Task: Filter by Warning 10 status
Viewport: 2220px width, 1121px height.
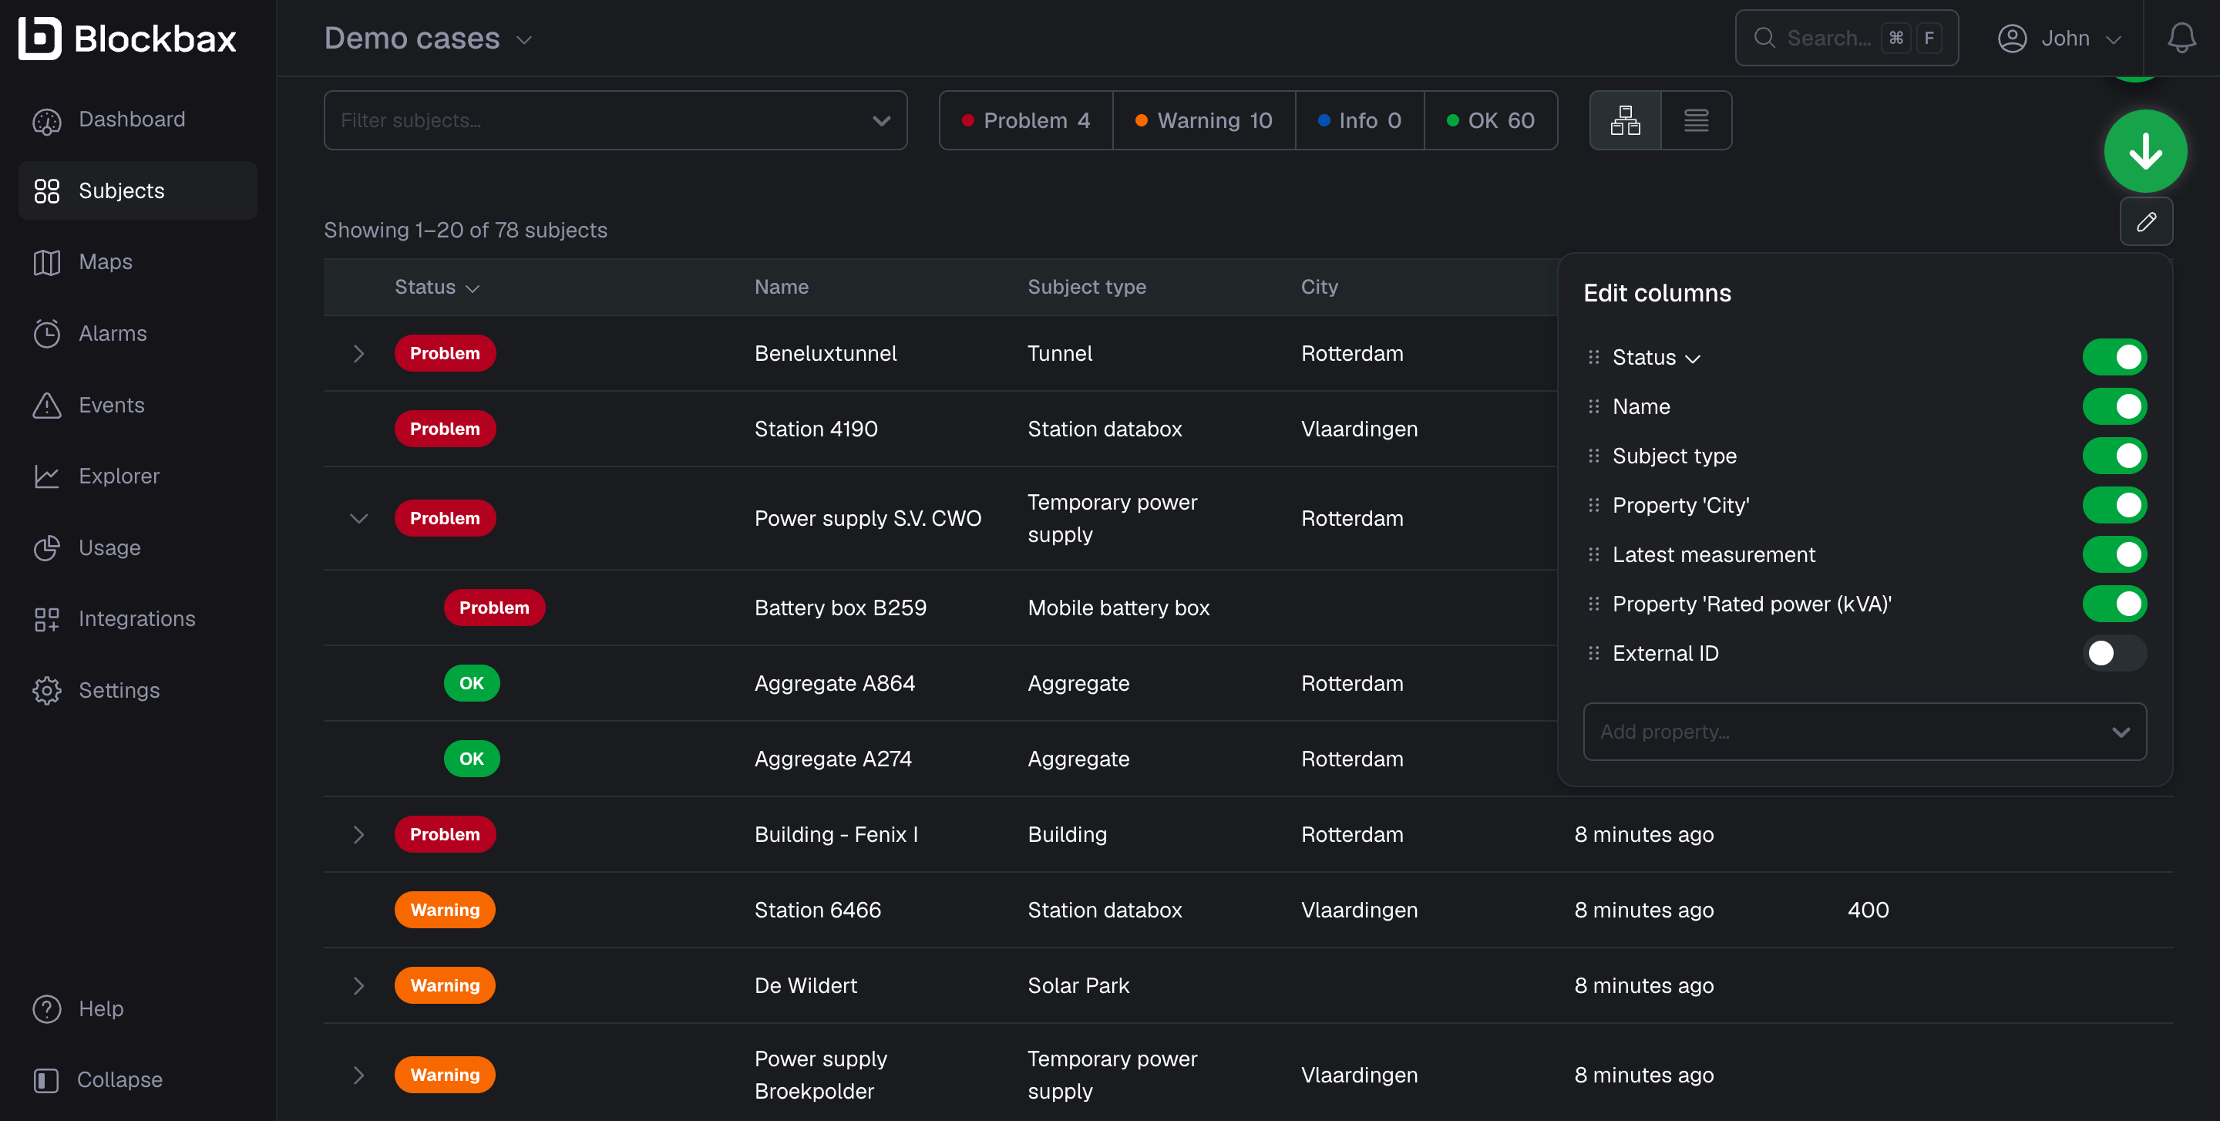Action: point(1204,120)
